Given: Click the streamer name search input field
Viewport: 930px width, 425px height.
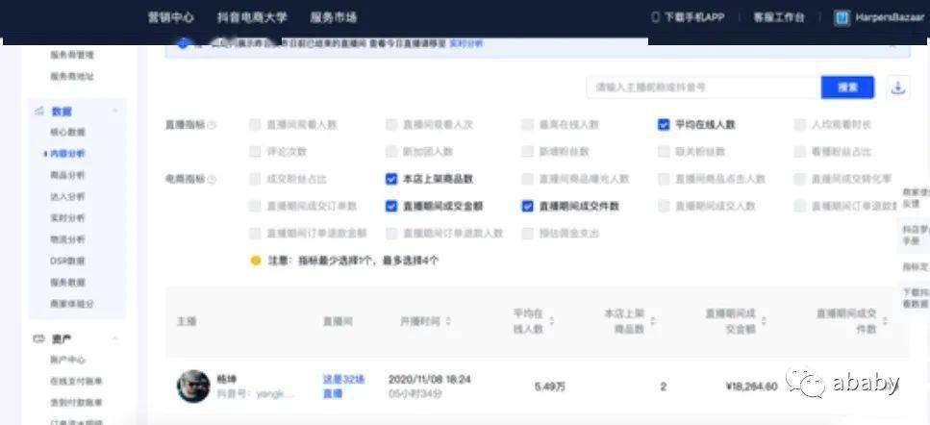Looking at the screenshot, I should [704, 87].
